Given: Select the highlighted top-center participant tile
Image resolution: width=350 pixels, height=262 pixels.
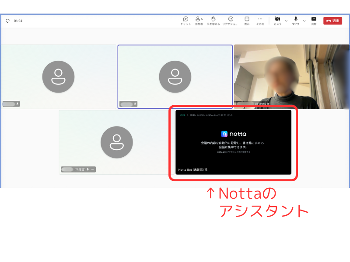Looking at the screenshot, I should [175, 76].
